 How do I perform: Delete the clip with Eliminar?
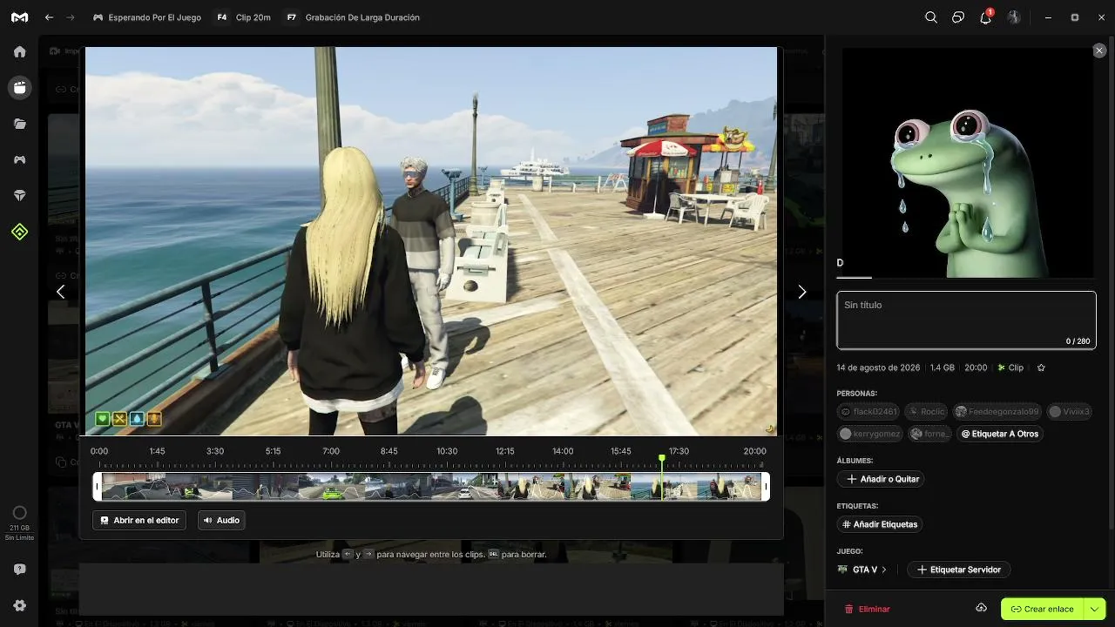coord(868,609)
